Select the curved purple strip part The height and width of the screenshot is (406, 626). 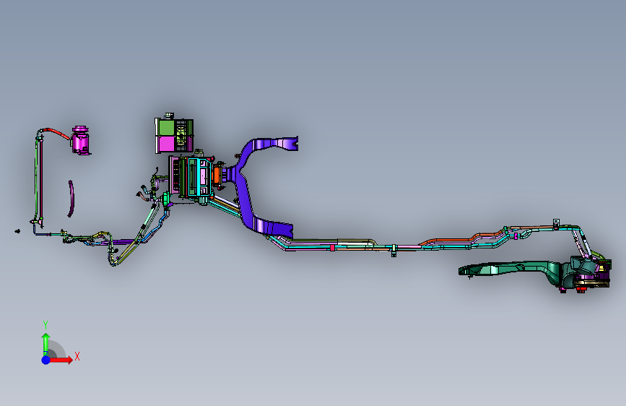(x=71, y=199)
